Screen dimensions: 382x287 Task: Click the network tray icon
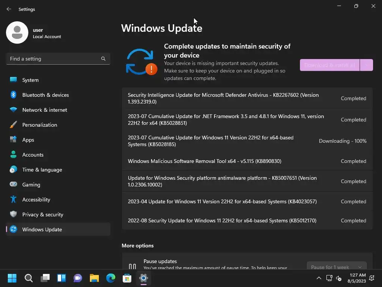(x=329, y=278)
